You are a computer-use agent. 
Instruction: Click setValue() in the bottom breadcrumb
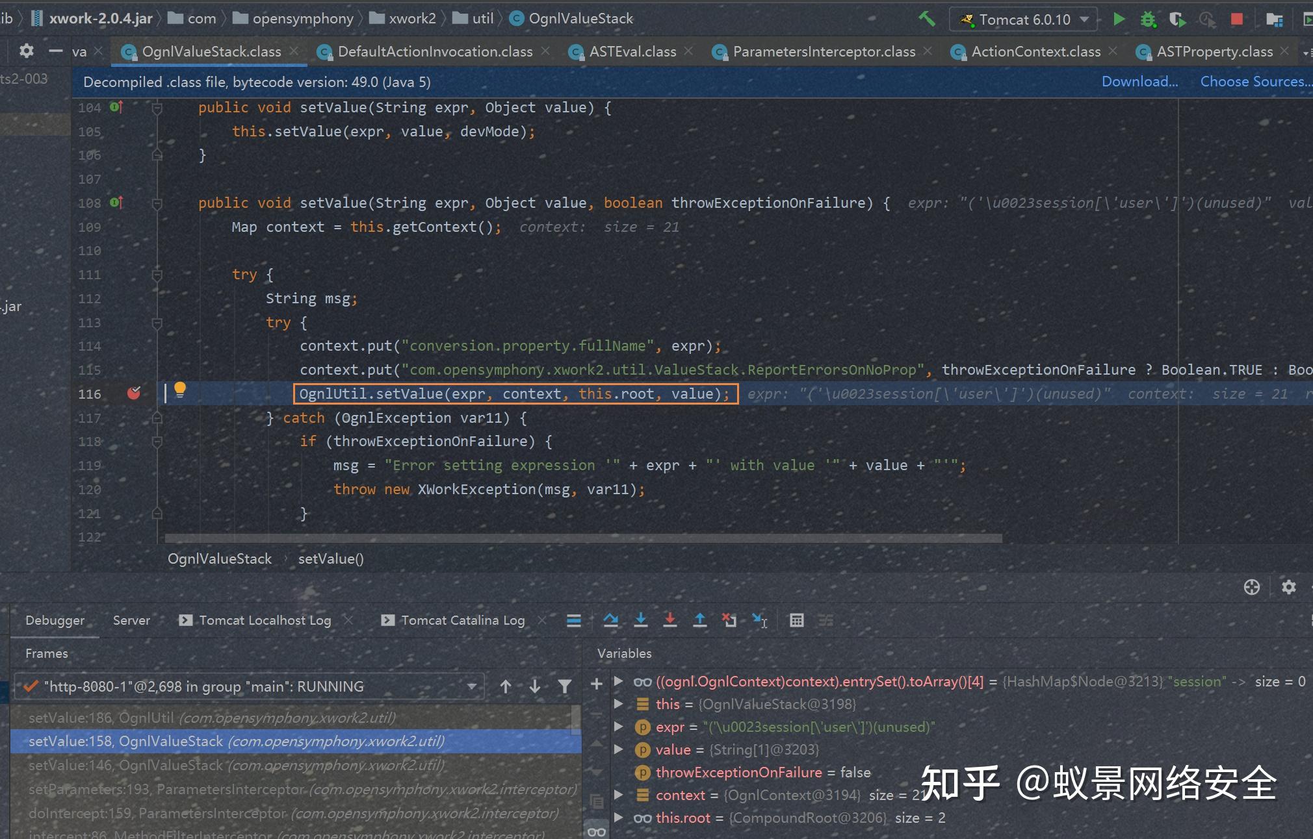331,558
